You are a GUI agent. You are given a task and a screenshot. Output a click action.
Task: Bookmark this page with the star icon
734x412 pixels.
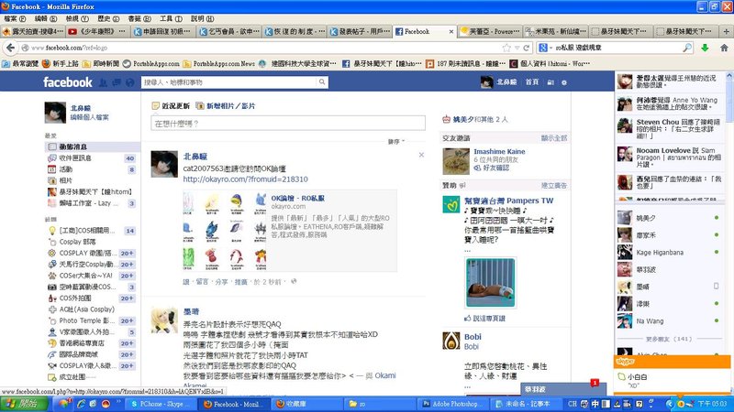(x=506, y=48)
